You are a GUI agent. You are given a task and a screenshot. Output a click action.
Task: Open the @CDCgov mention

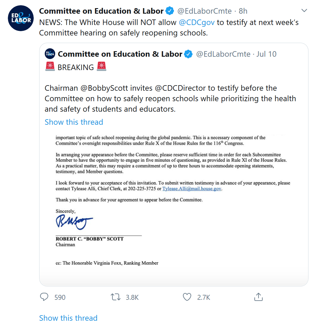(x=197, y=22)
